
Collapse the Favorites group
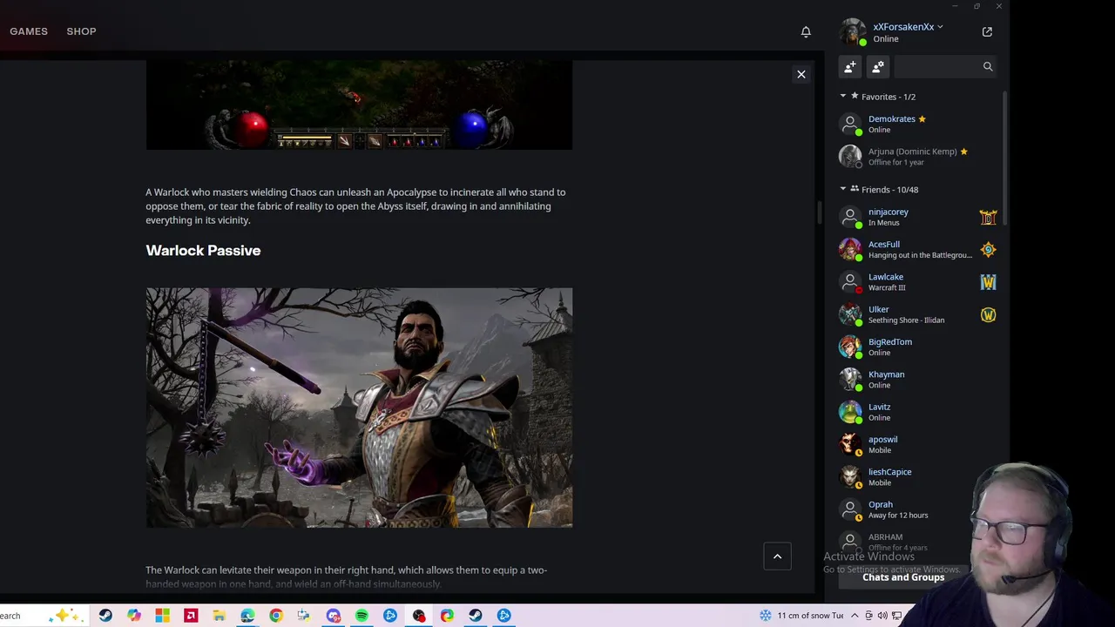pos(843,97)
